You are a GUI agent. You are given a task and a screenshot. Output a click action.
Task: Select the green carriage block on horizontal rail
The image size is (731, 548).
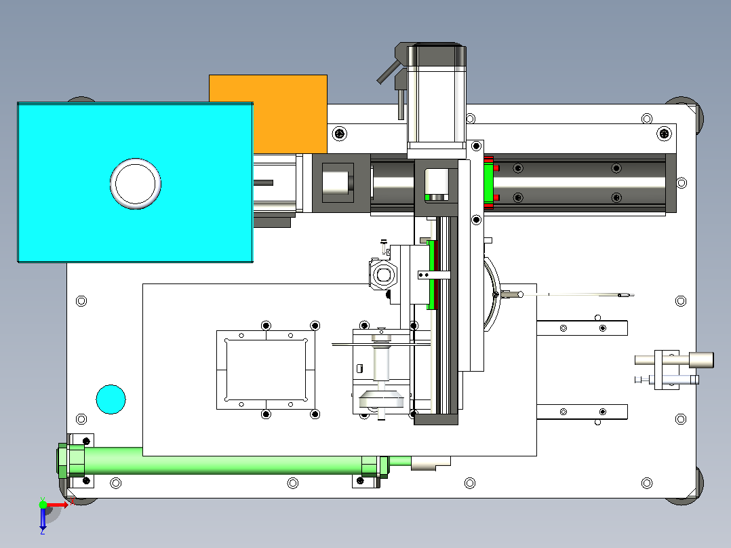[488, 183]
